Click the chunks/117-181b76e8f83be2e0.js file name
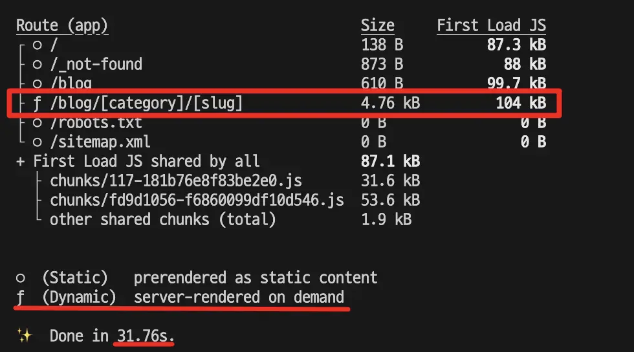 [176, 181]
